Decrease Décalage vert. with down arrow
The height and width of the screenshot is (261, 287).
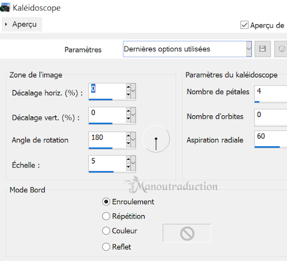pyautogui.click(x=128, y=119)
